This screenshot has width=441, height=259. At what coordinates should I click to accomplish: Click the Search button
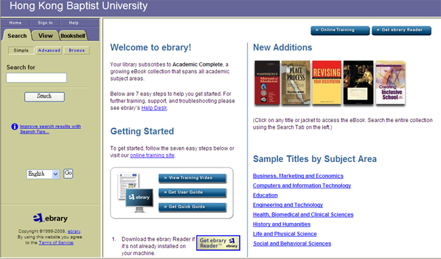click(44, 97)
